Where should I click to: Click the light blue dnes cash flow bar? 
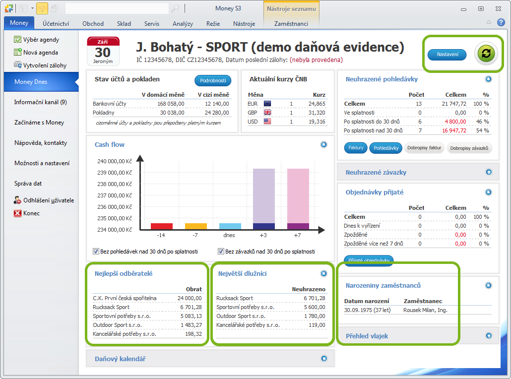[x=230, y=226]
